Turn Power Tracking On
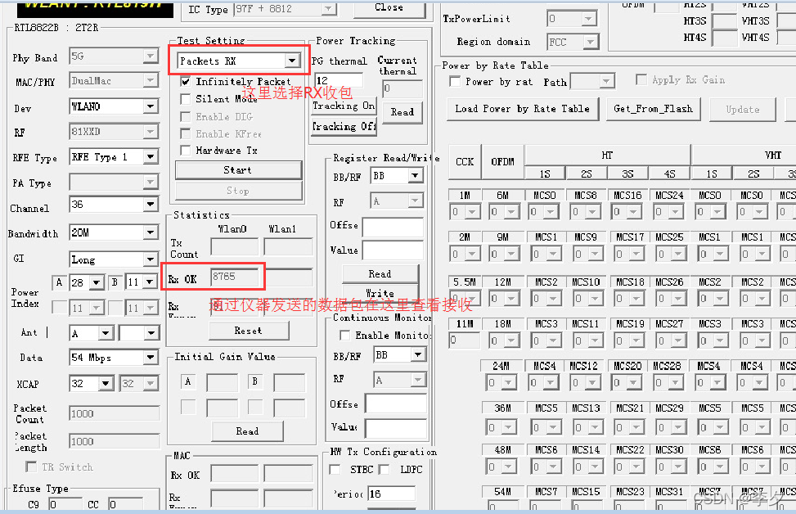The image size is (796, 514). click(344, 106)
